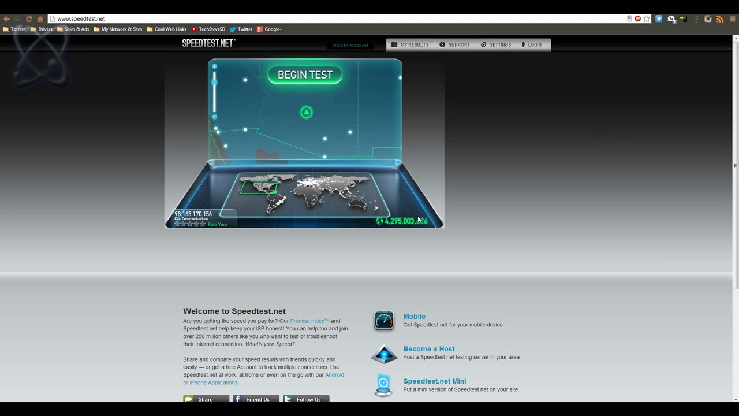
Task: Click the Share button
Action: coord(206,399)
